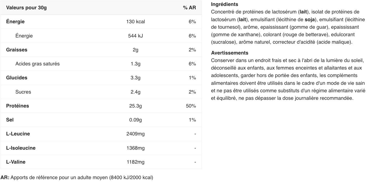Image resolution: width=370 pixels, height=183 pixels.
Task: Click the "L-Valine" row label
Action: (x=16, y=162)
